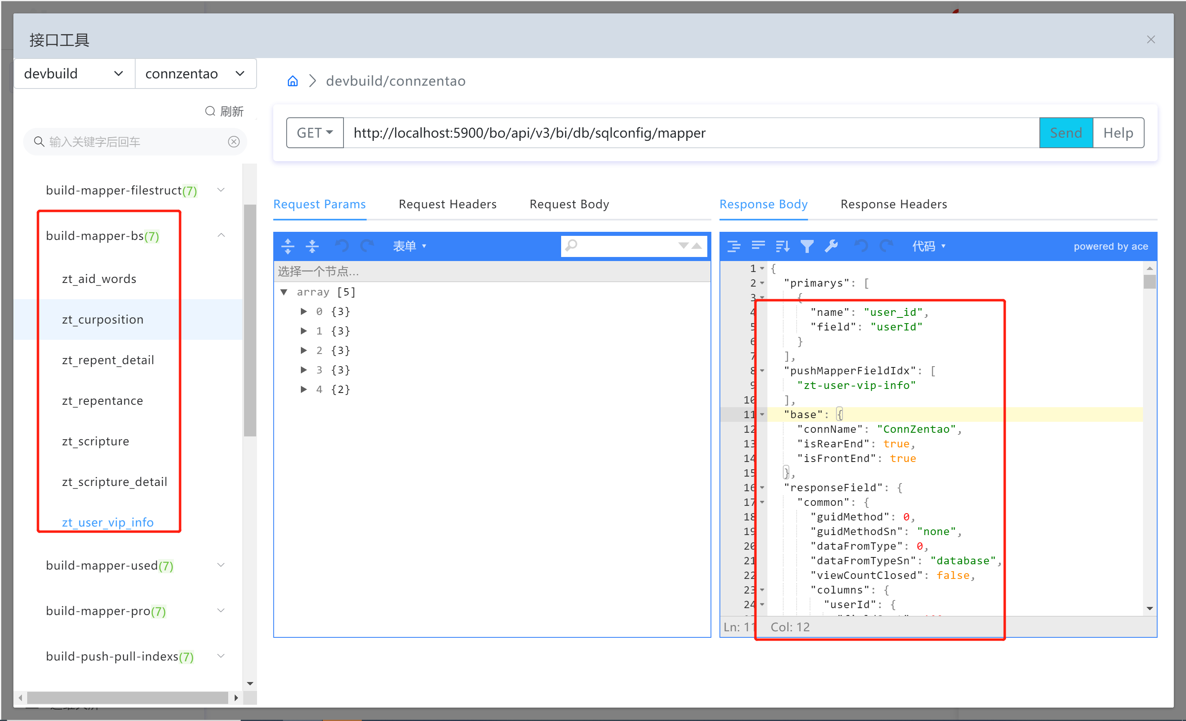Expand the build-mapper-filestruct group
The height and width of the screenshot is (721, 1186).
tap(221, 190)
